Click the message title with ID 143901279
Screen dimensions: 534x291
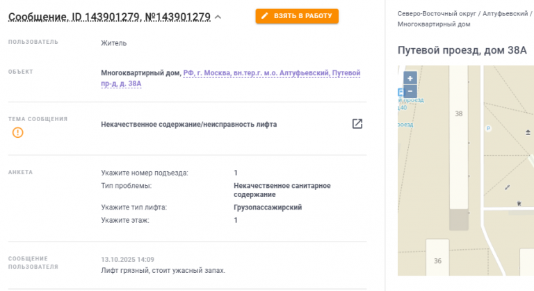pos(109,17)
